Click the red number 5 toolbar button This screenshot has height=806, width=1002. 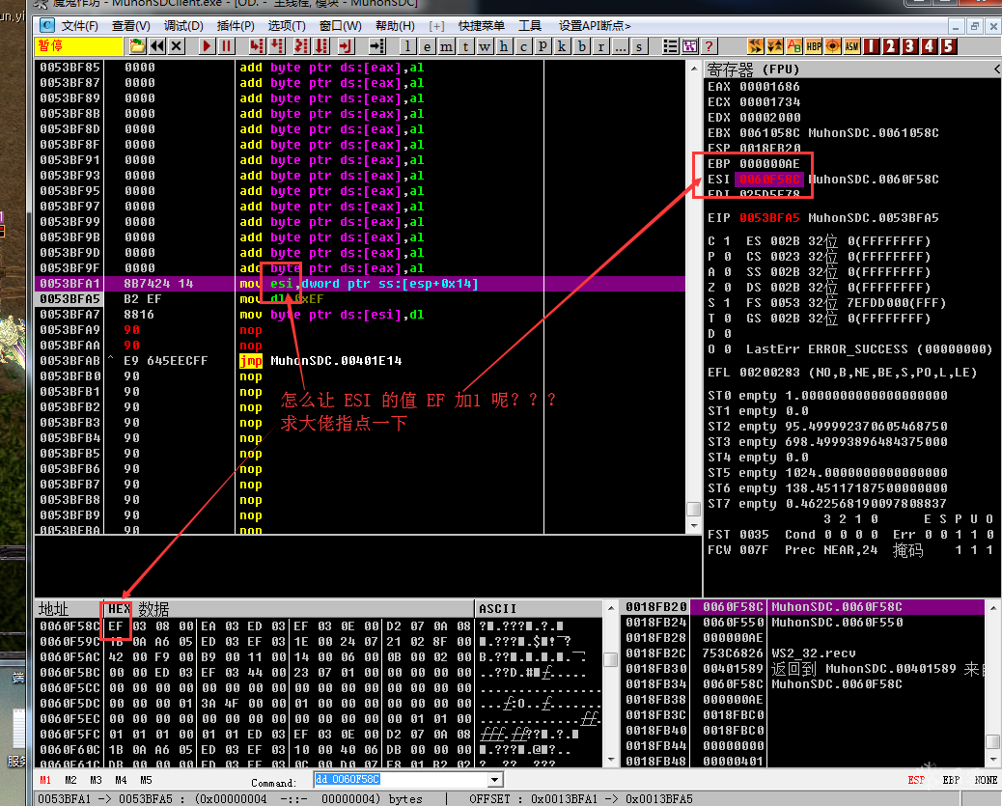(x=948, y=46)
